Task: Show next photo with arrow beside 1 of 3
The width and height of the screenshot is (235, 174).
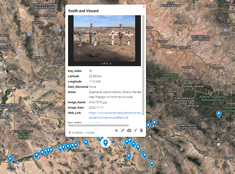Action: 110,64
